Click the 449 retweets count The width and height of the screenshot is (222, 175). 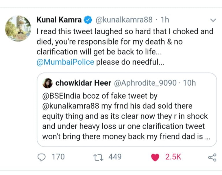(115, 157)
